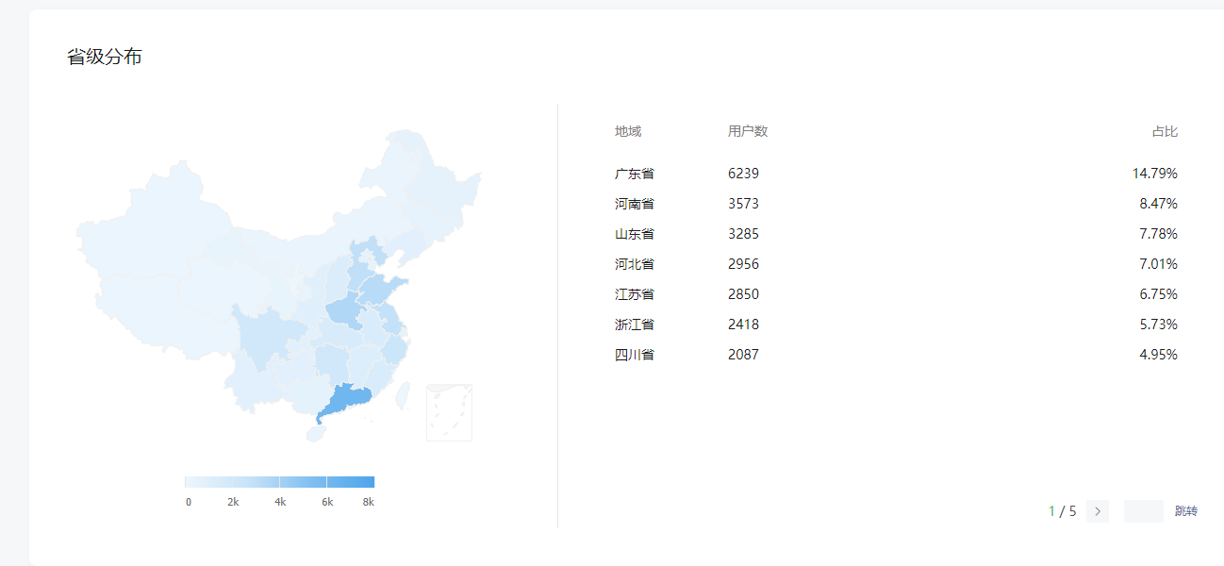The image size is (1224, 566).
Task: Click the 占比 column header
Action: click(x=1165, y=131)
